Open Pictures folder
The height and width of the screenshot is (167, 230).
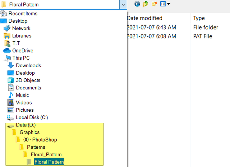pyautogui.click(x=25, y=110)
